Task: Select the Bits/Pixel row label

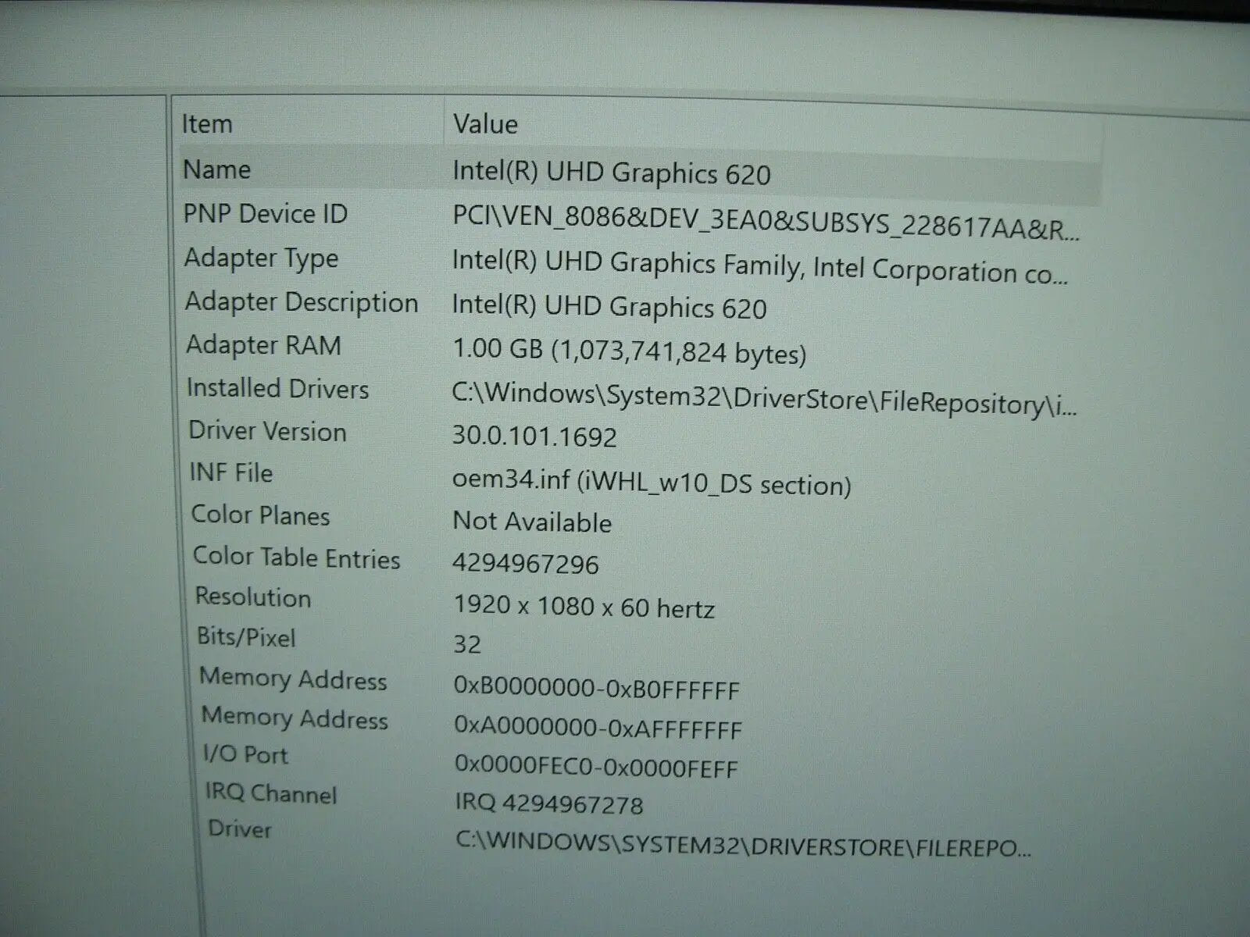Action: (x=247, y=636)
